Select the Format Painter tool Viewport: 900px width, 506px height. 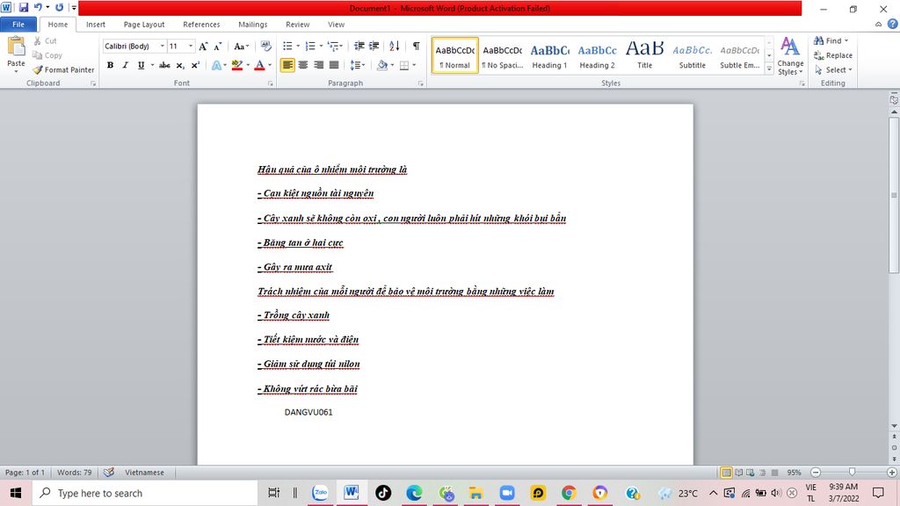pos(63,69)
